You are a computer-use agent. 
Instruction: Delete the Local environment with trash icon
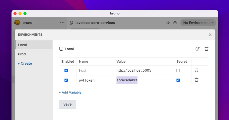pos(206,49)
